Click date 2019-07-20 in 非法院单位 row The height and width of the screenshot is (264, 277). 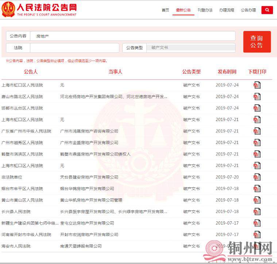227,177
